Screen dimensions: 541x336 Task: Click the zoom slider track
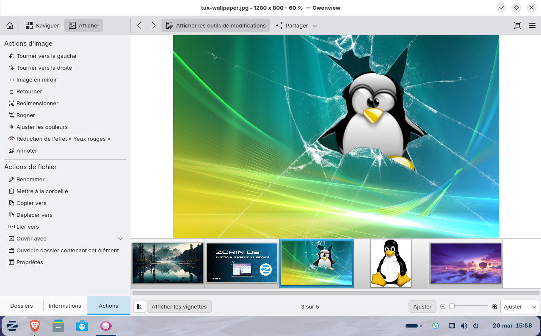[469, 306]
